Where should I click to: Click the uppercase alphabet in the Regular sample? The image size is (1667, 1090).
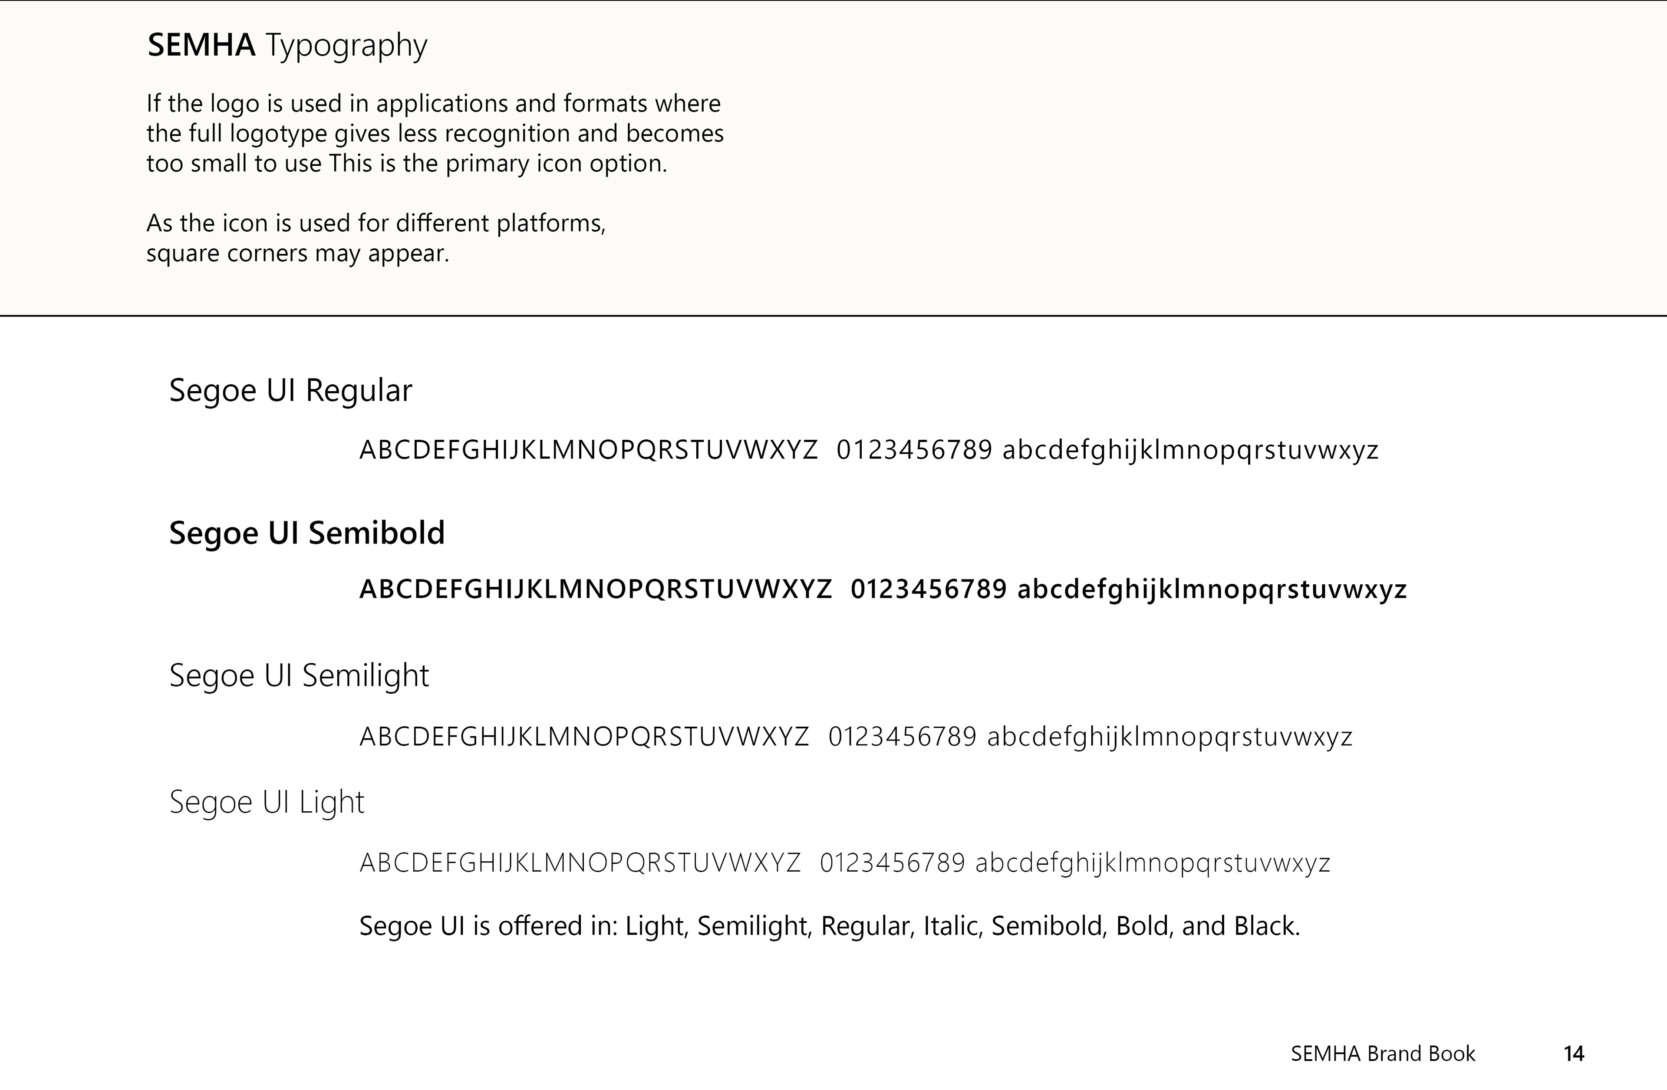point(588,450)
